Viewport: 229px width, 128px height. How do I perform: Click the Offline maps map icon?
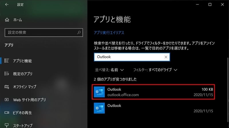7,87
